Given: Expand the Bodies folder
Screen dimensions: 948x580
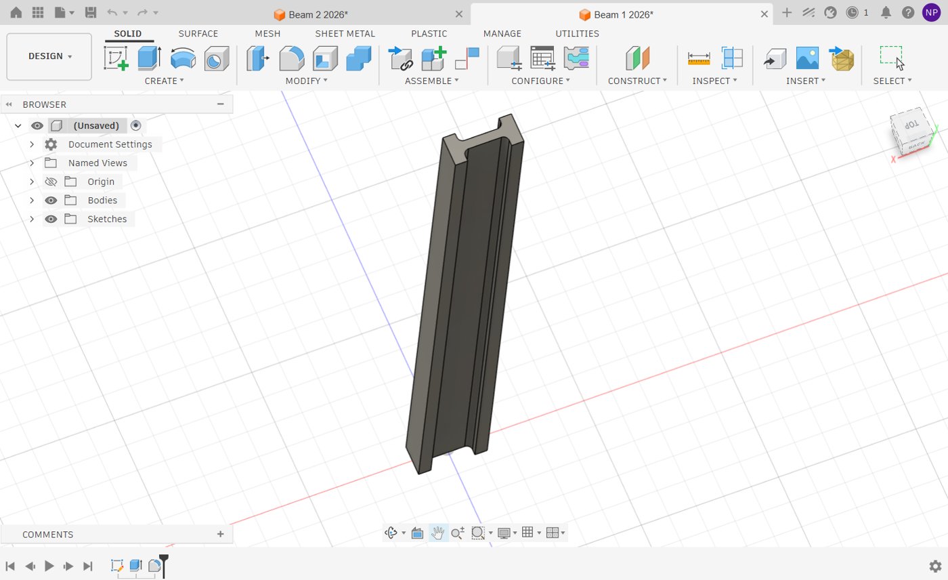Looking at the screenshot, I should (32, 201).
